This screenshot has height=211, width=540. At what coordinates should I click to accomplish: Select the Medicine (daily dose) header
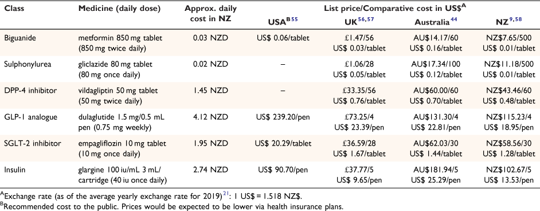click(119, 8)
